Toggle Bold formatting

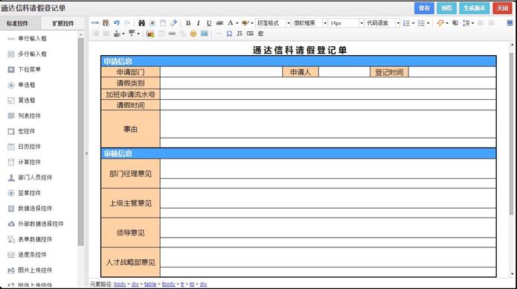(x=188, y=23)
